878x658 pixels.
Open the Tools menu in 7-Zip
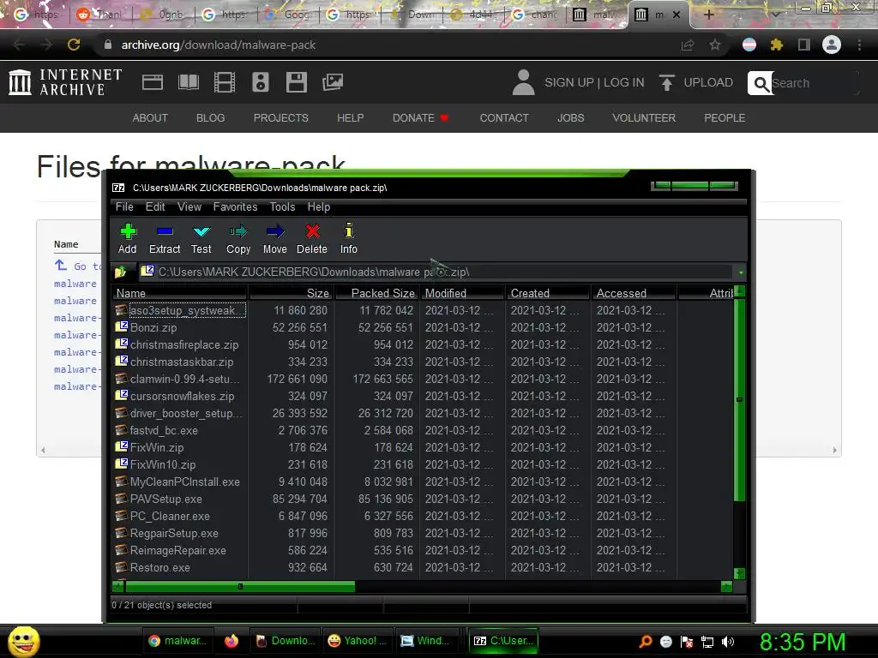[282, 207]
